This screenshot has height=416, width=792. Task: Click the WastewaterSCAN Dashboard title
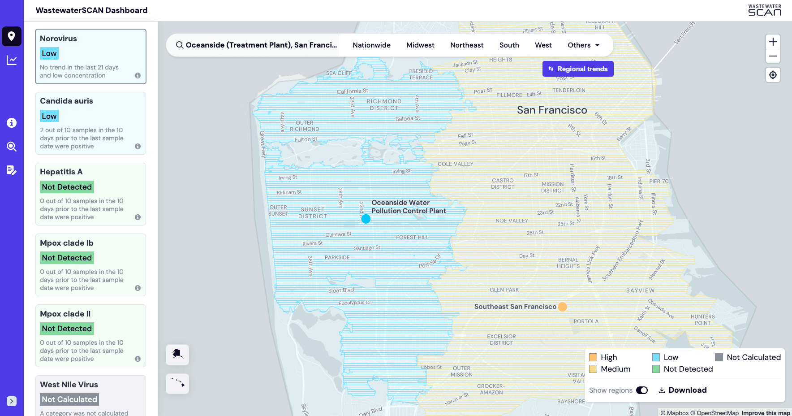point(91,10)
